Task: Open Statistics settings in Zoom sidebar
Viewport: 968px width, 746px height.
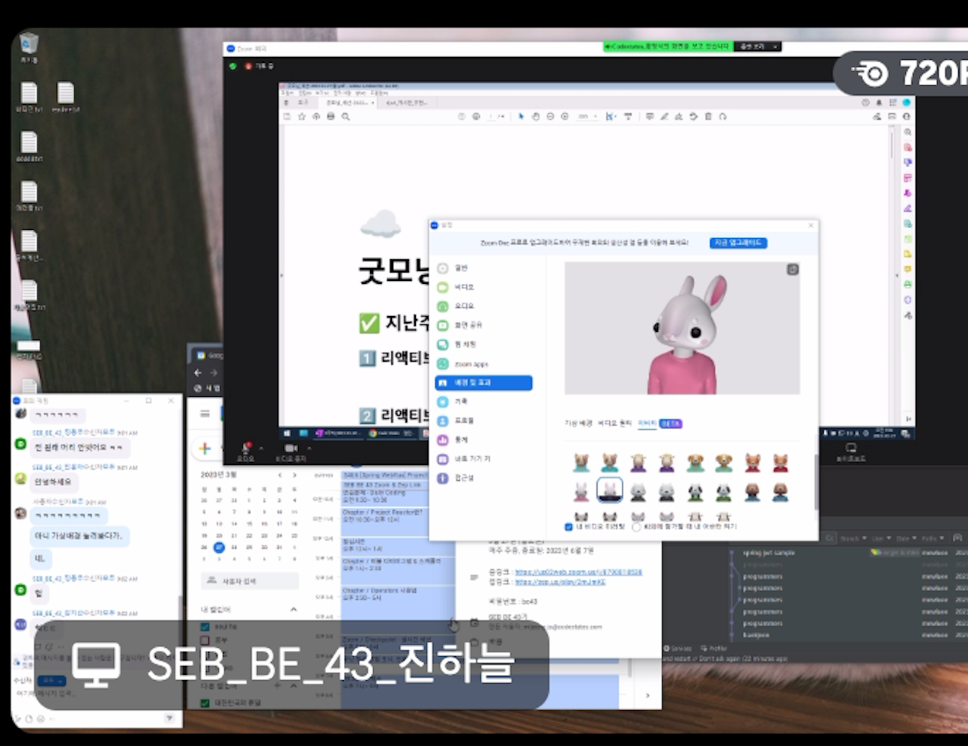Action: 453,440
